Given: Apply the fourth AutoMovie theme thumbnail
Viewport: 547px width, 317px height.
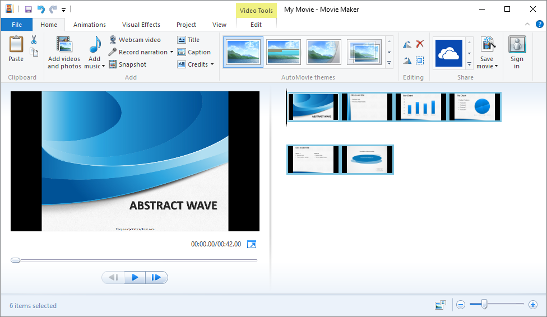Looking at the screenshot, I should [364, 52].
